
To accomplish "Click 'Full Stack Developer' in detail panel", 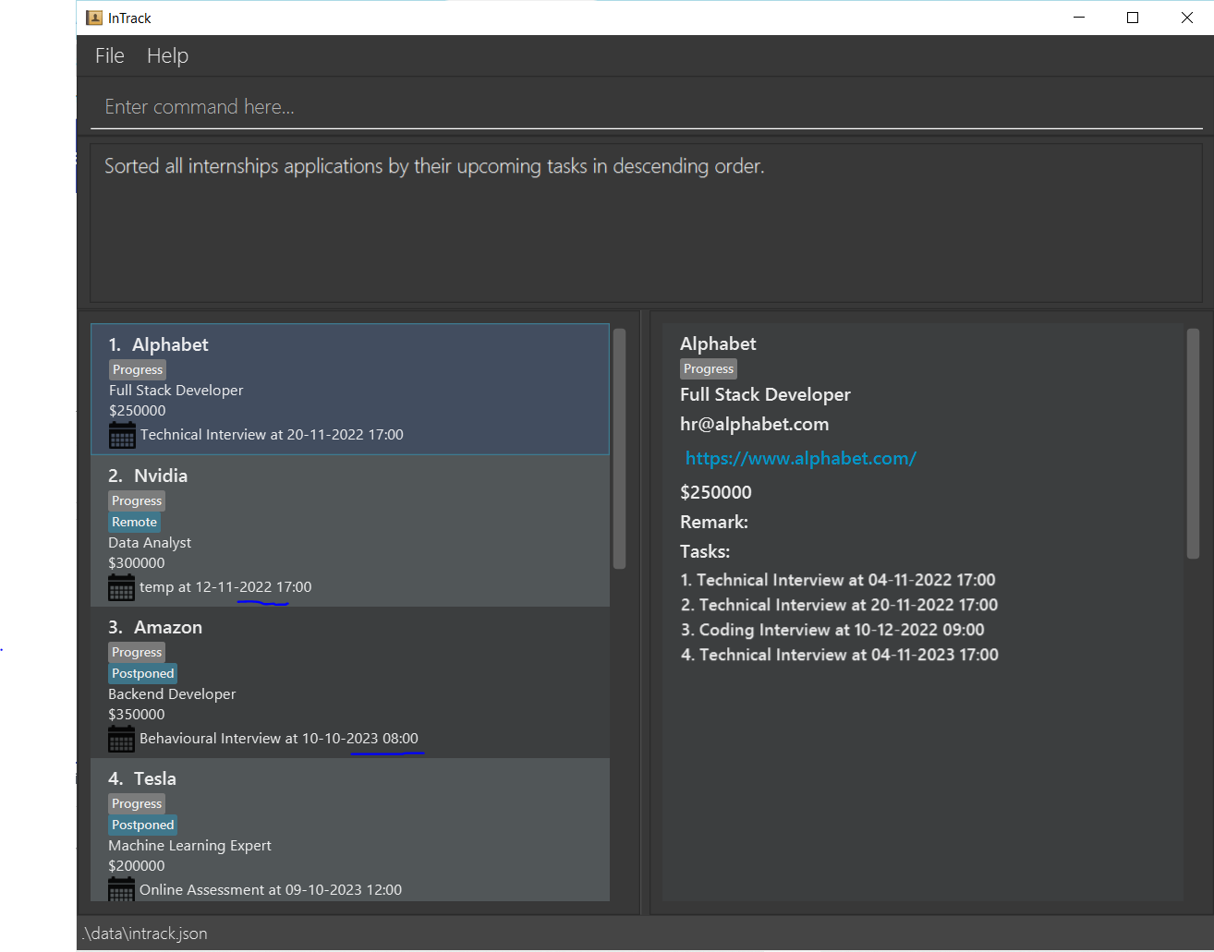I will click(765, 394).
